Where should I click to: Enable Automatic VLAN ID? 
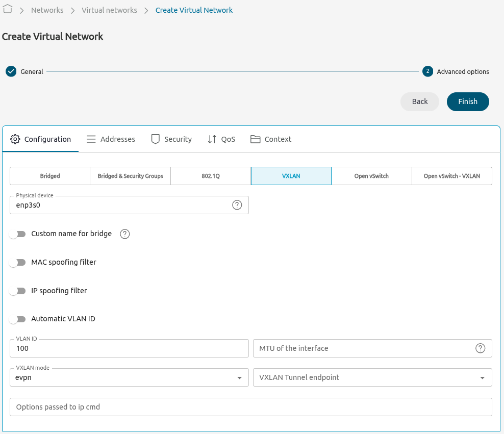click(18, 319)
